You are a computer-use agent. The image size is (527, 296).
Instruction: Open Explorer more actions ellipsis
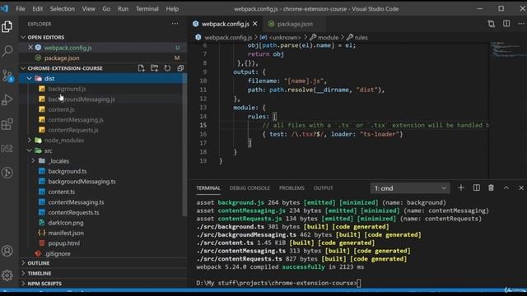tap(175, 24)
